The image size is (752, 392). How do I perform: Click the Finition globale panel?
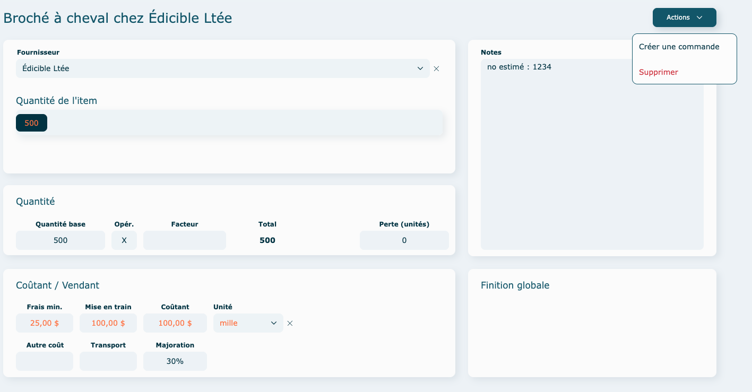[x=592, y=329]
